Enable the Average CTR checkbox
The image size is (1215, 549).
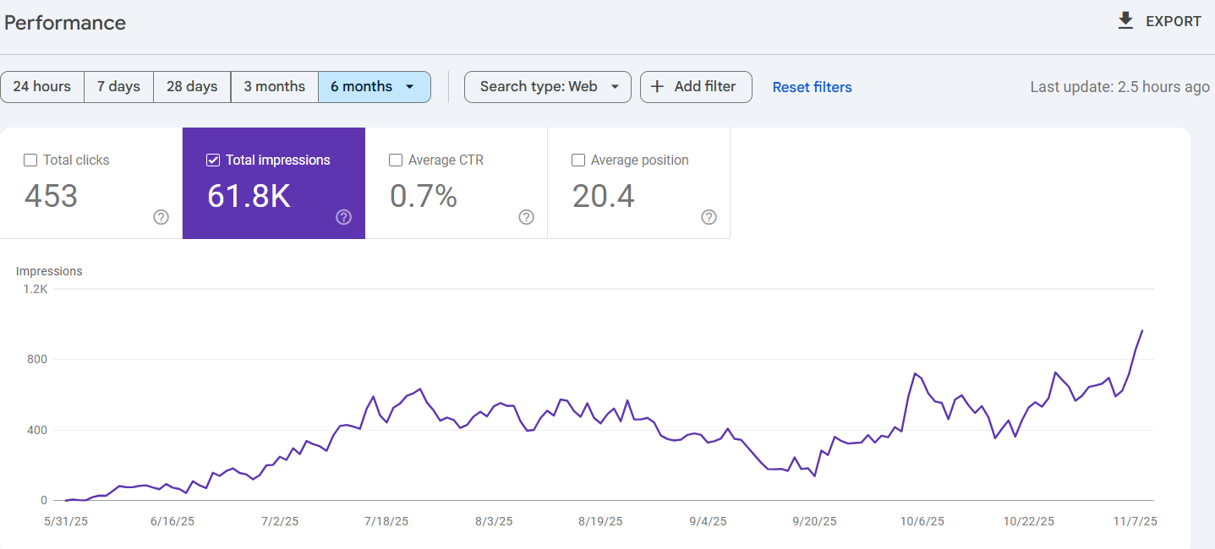click(396, 160)
